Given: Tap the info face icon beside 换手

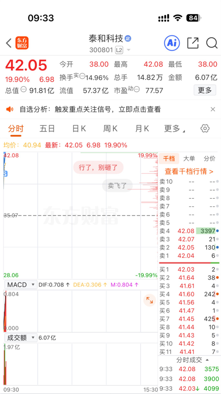Looking at the screenshot, I should coord(82,76).
